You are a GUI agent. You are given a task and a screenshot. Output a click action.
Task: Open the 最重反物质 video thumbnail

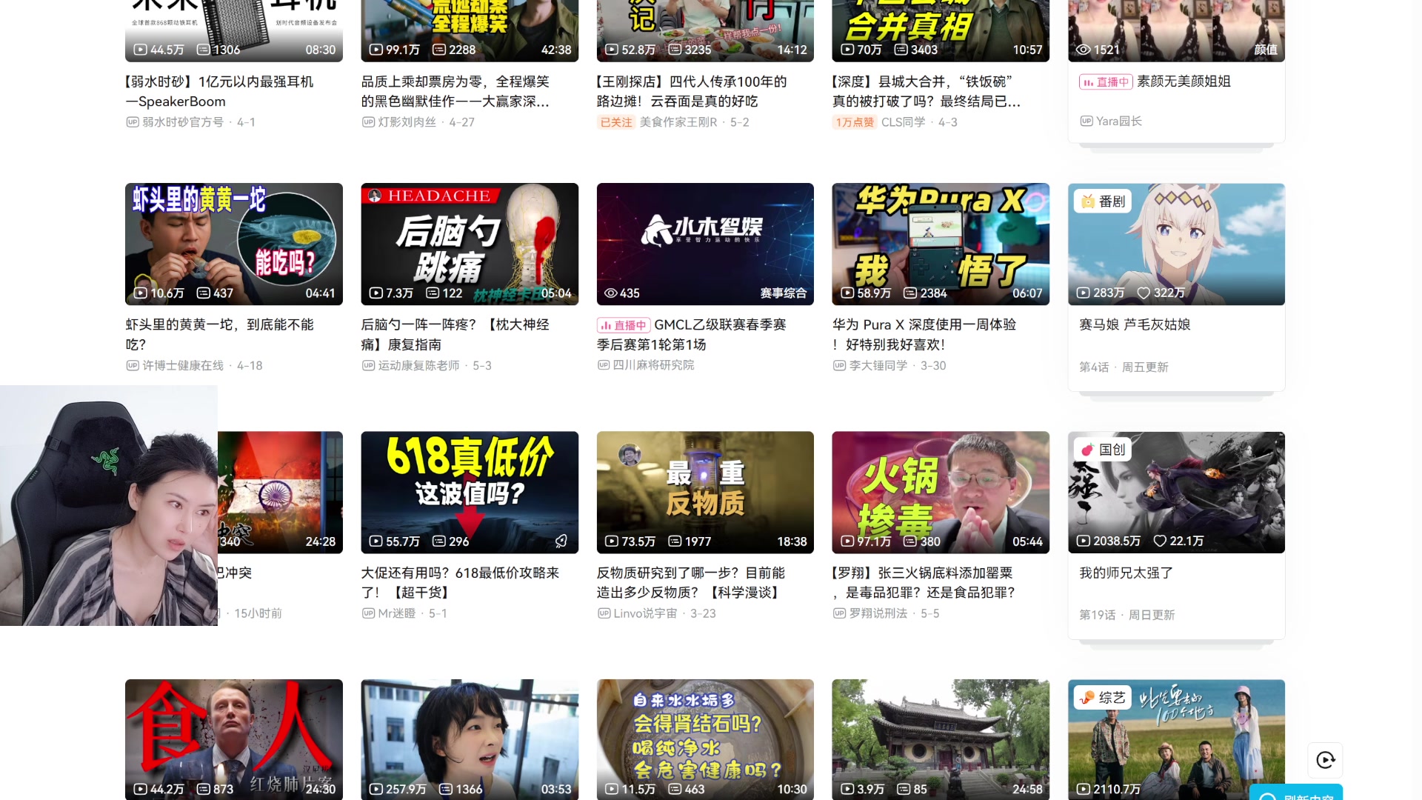point(705,492)
